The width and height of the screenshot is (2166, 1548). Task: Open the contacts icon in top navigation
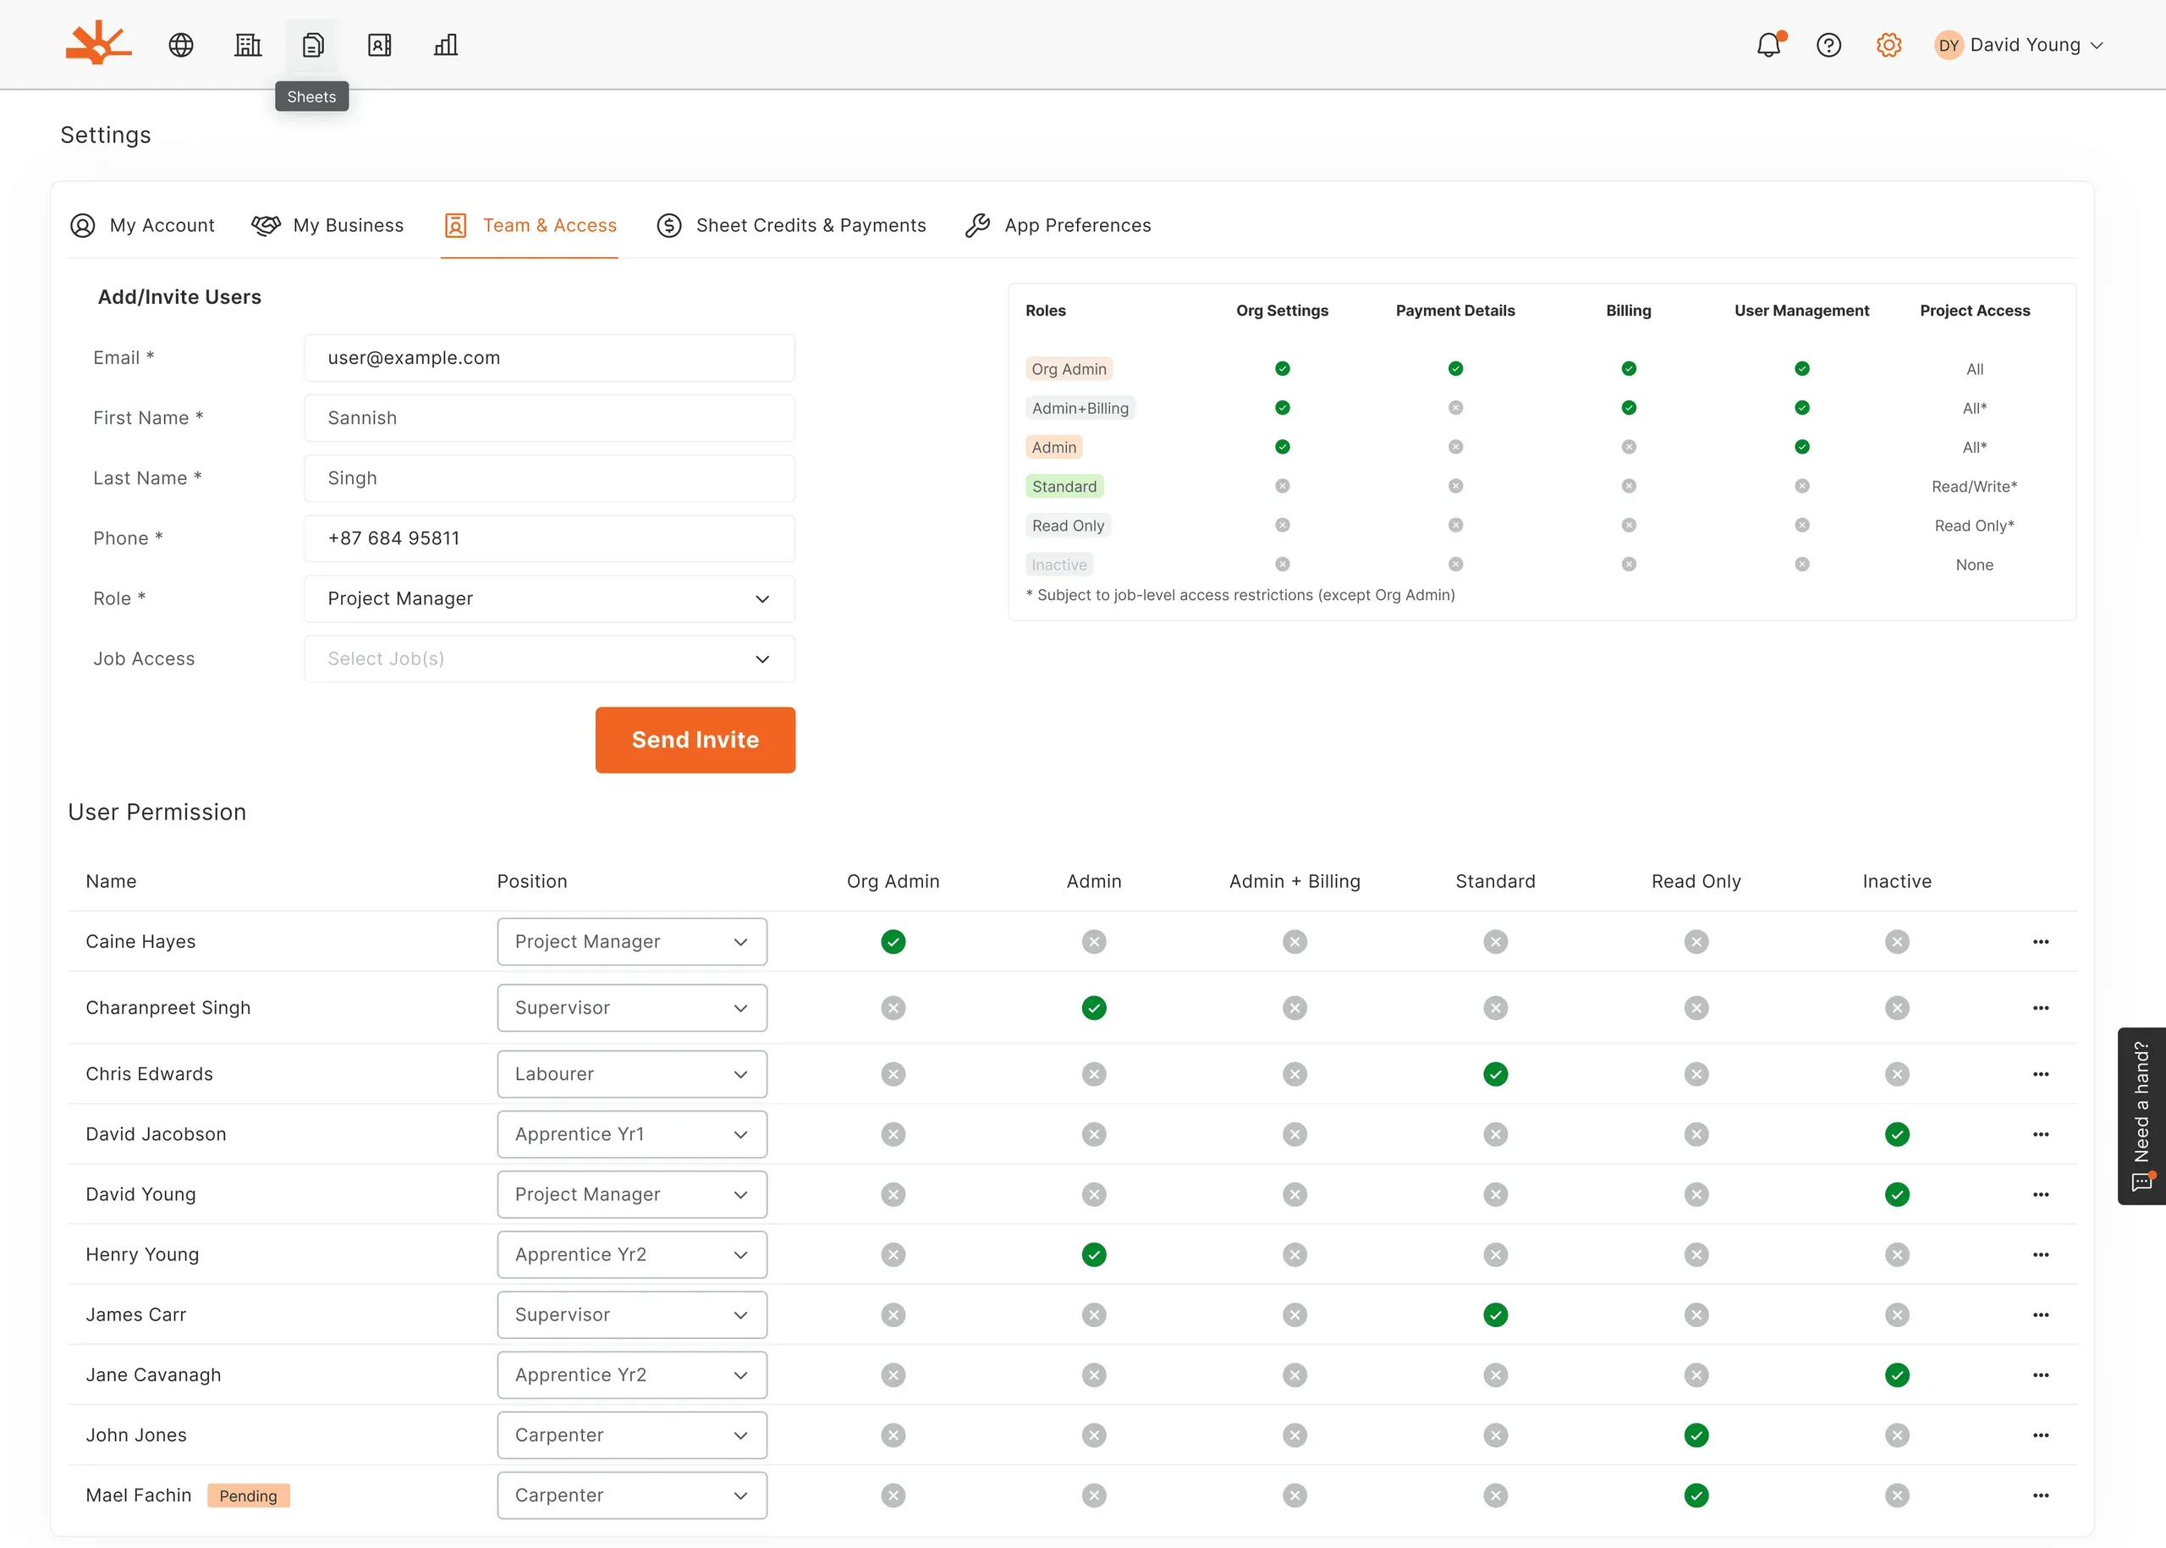[x=379, y=45]
